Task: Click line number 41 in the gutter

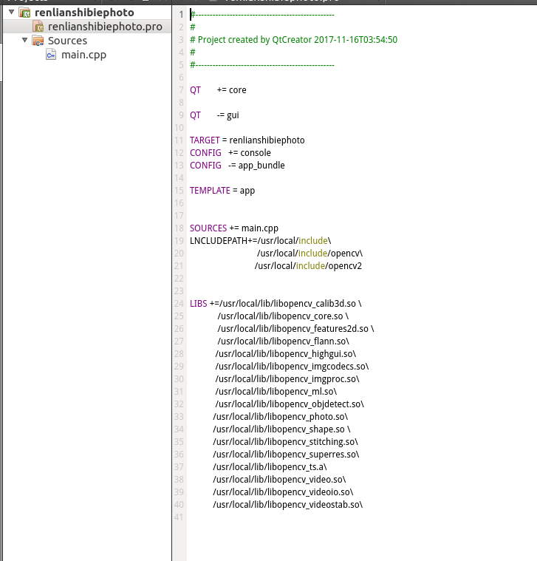Action: [x=179, y=517]
